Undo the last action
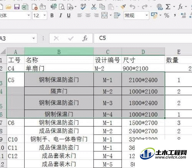 (132, 7)
